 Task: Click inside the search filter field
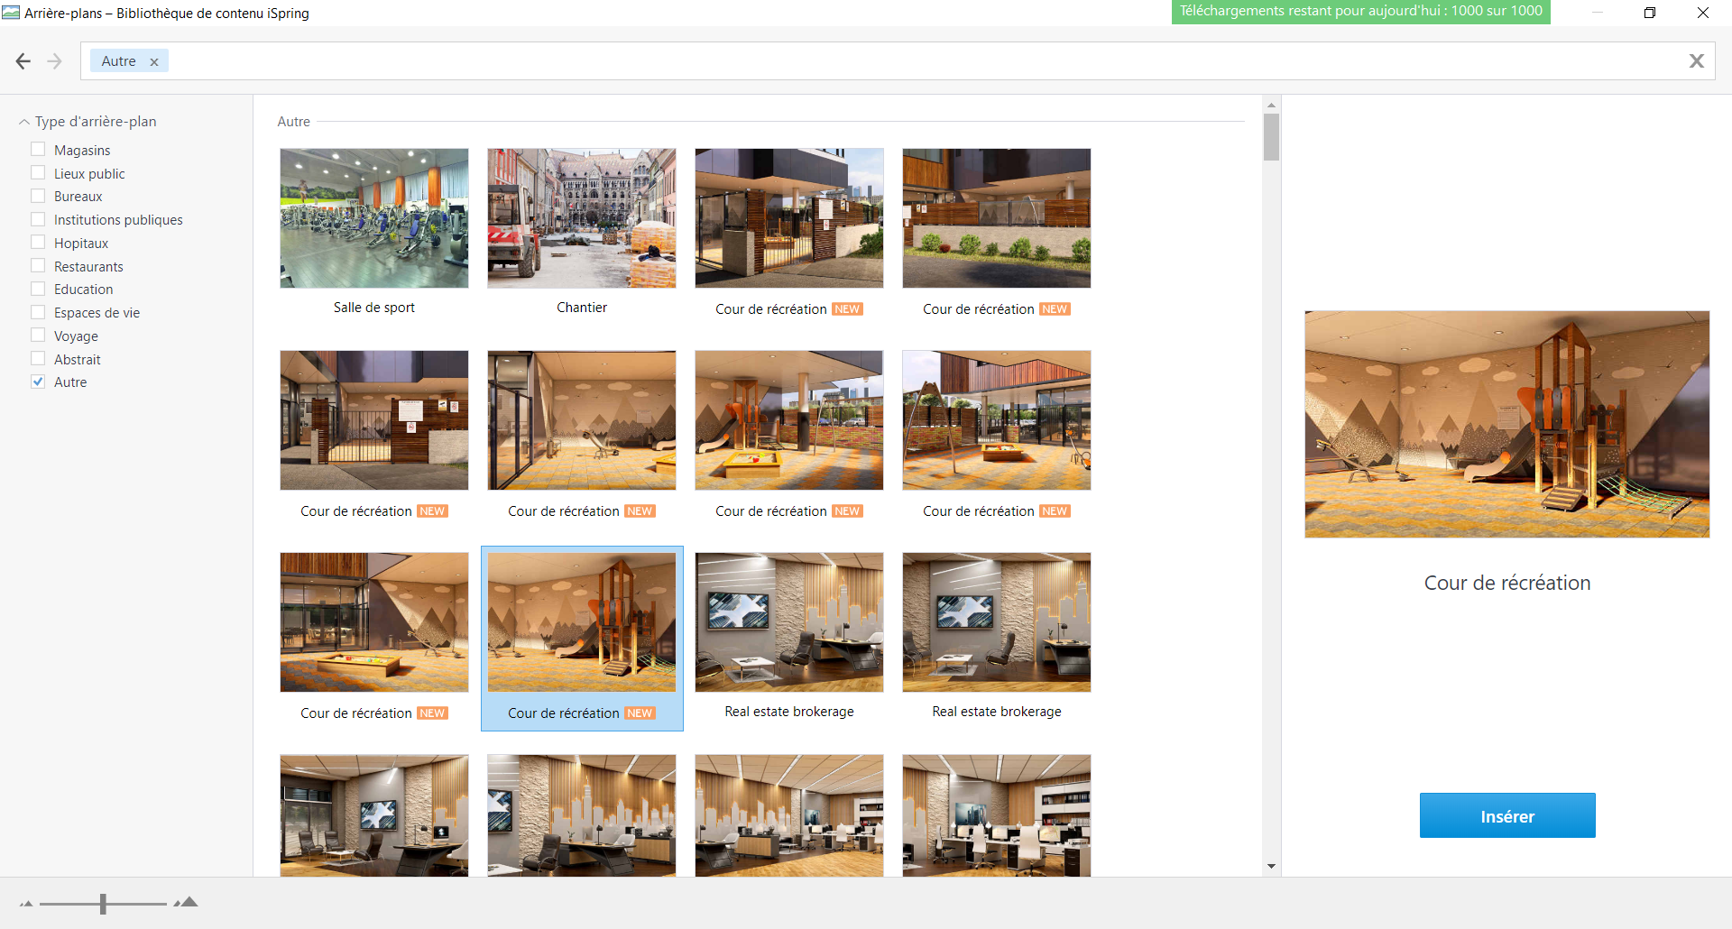(x=902, y=61)
